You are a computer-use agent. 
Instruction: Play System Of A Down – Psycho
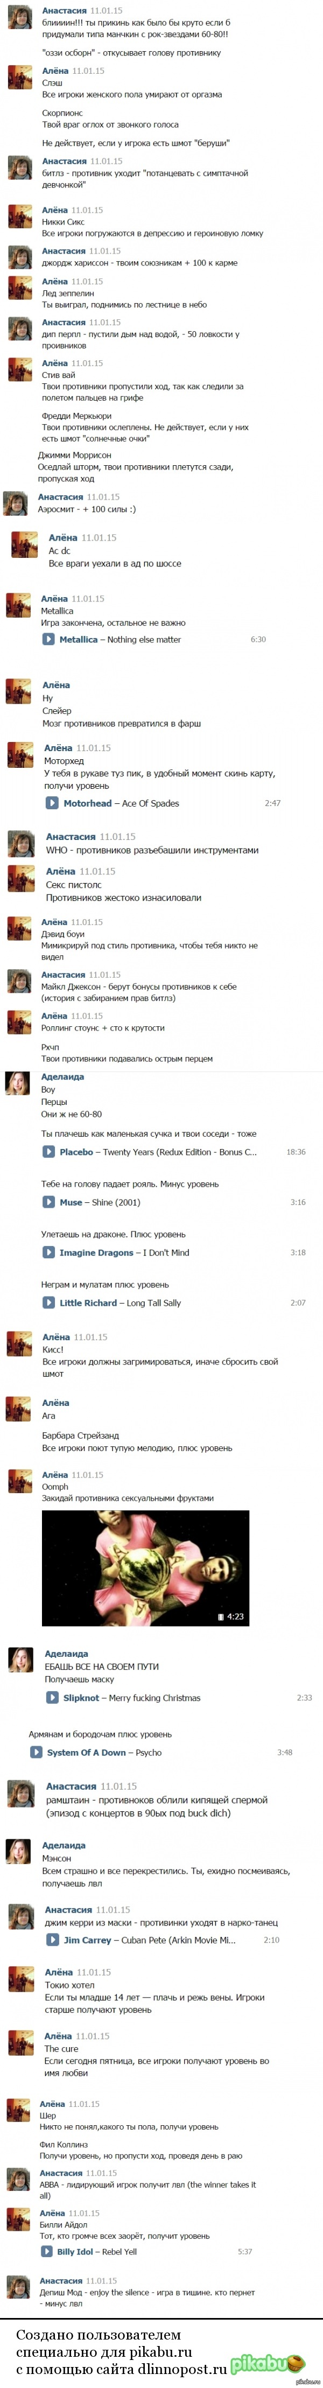(36, 1753)
